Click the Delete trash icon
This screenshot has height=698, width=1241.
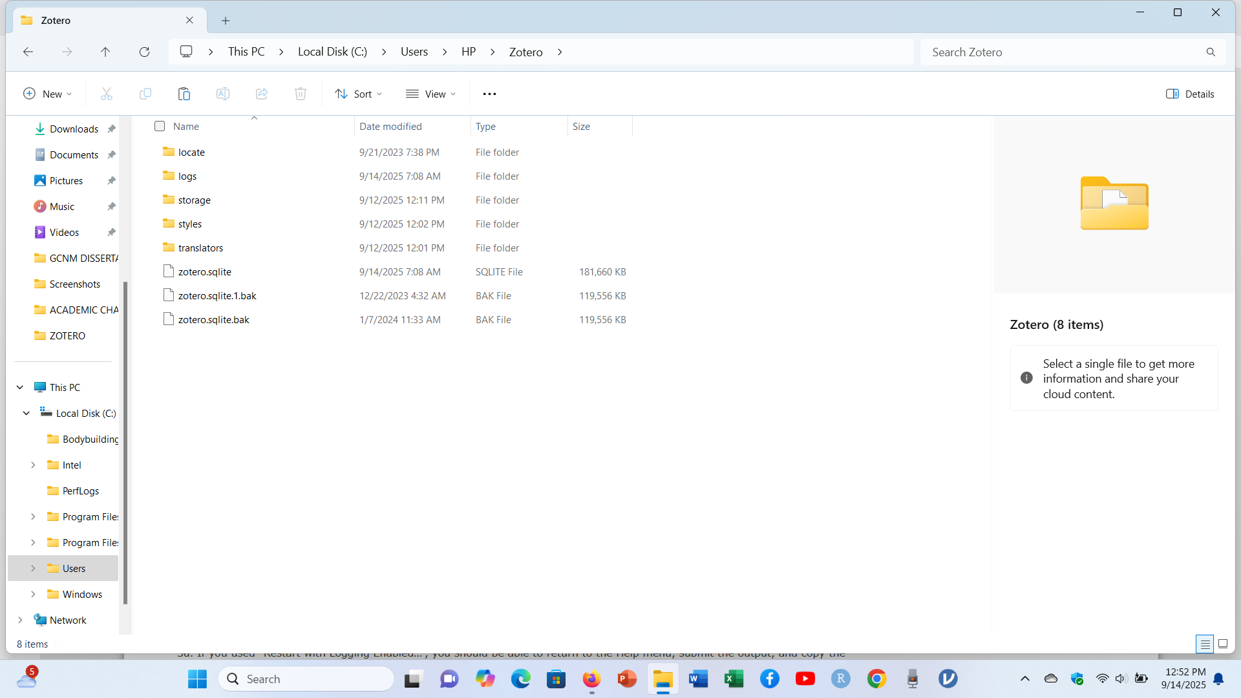coord(301,94)
